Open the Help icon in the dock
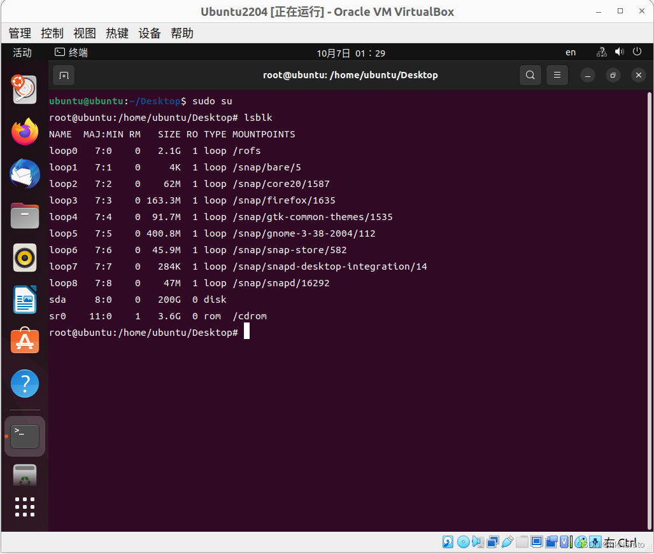Image resolution: width=654 pixels, height=554 pixels. 25,383
